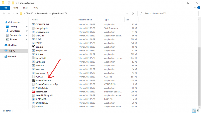Viewport: 201px width, 113px height.
Task: Open the View ribbon tab
Action: click(x=36, y=8)
